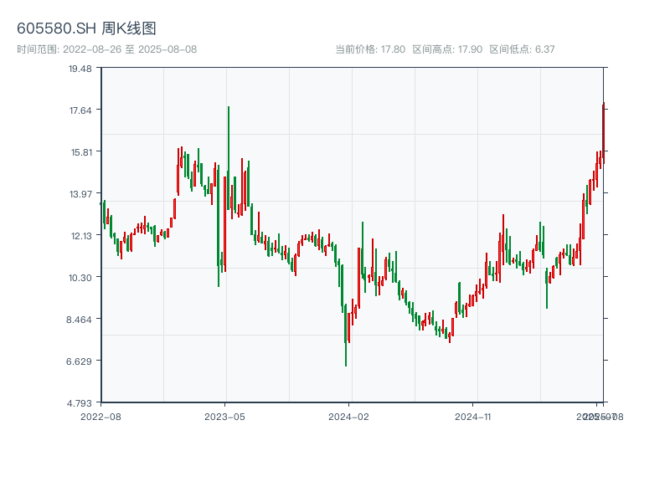This screenshot has height=502, width=670.
Task: Click x-axis label 2024-02
Action: pyautogui.click(x=348, y=417)
